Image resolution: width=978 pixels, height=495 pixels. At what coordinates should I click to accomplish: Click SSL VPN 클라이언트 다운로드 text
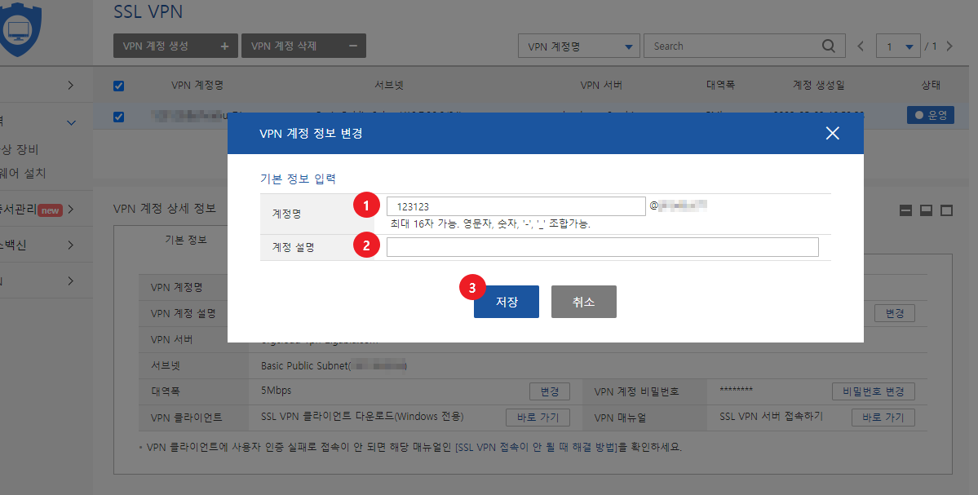[x=362, y=417]
